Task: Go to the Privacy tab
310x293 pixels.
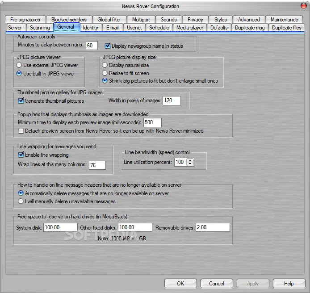Action: tap(195, 20)
